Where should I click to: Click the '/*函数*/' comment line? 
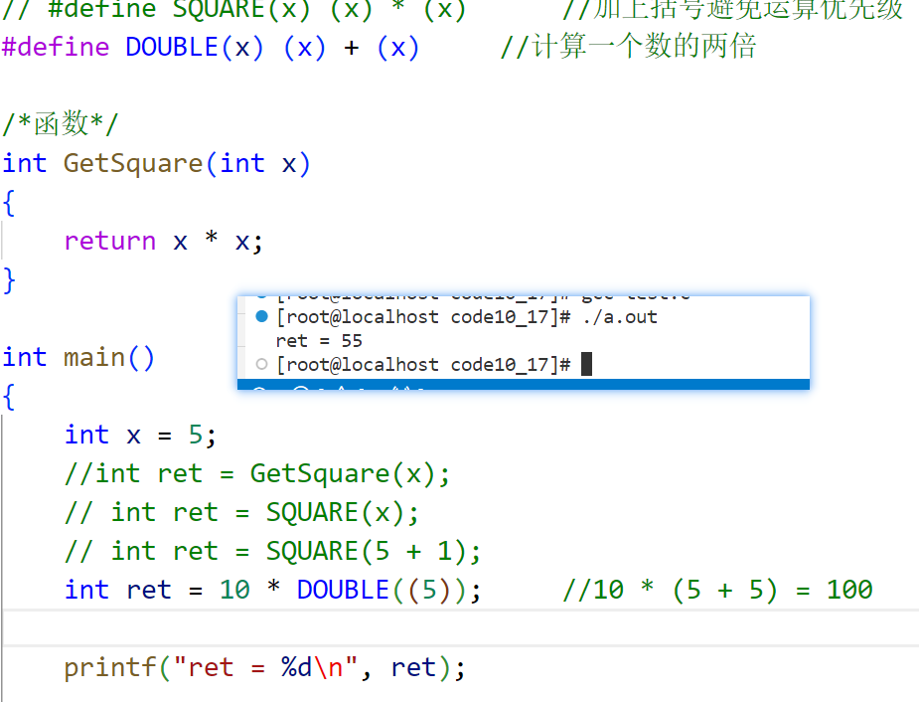(x=61, y=124)
